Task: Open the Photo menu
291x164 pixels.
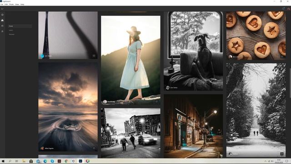Action: (x=11, y=4)
